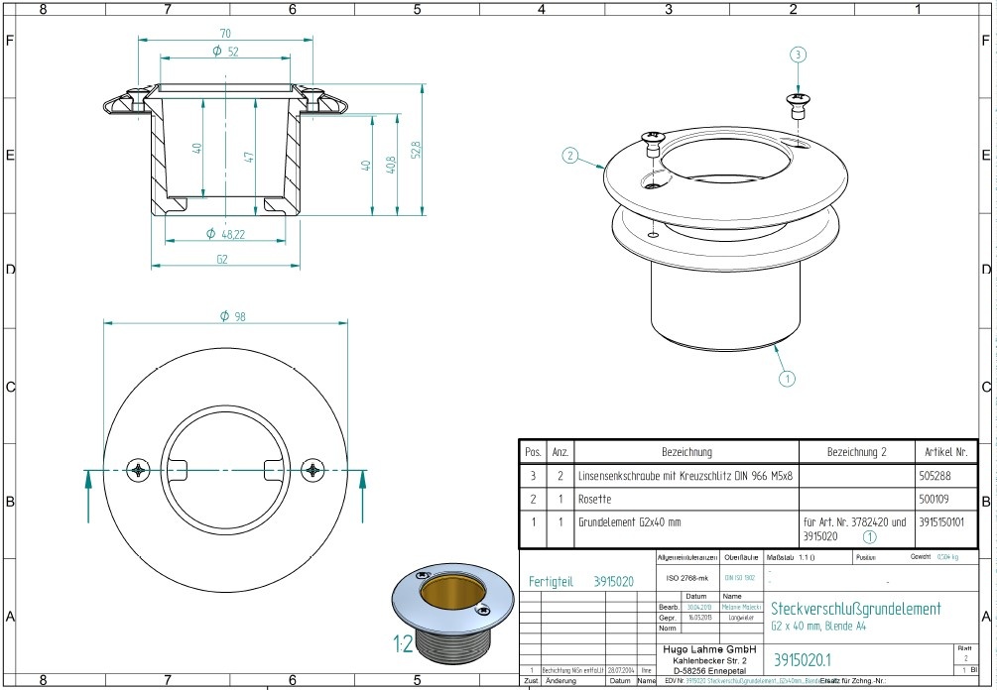The height and width of the screenshot is (690, 997).
Task: Click the Fertigteil 3915020 label
Action: tap(581, 581)
